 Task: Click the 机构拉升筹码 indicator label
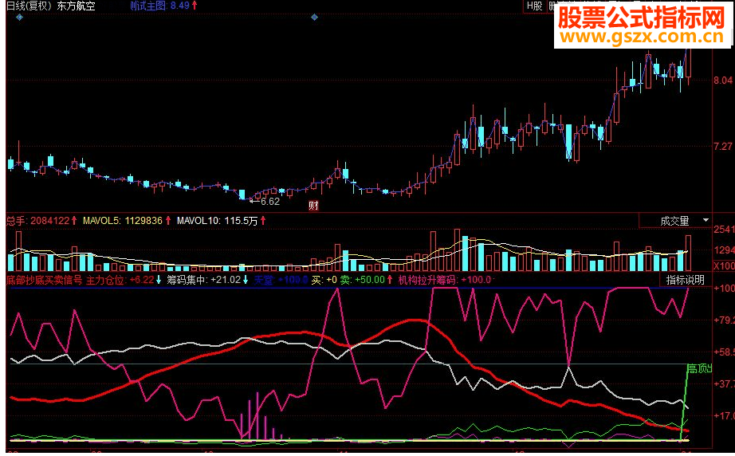click(427, 280)
